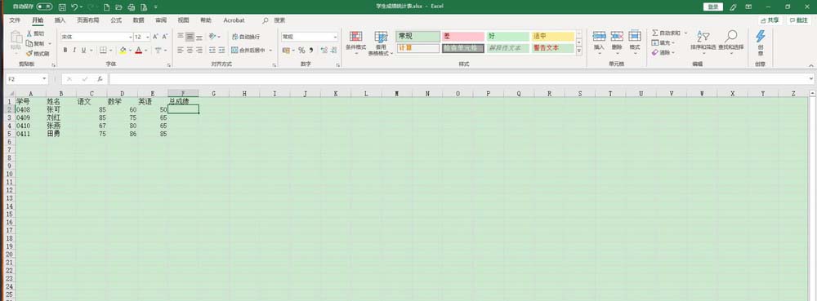Click the Sign in (登录) button

pos(713,7)
